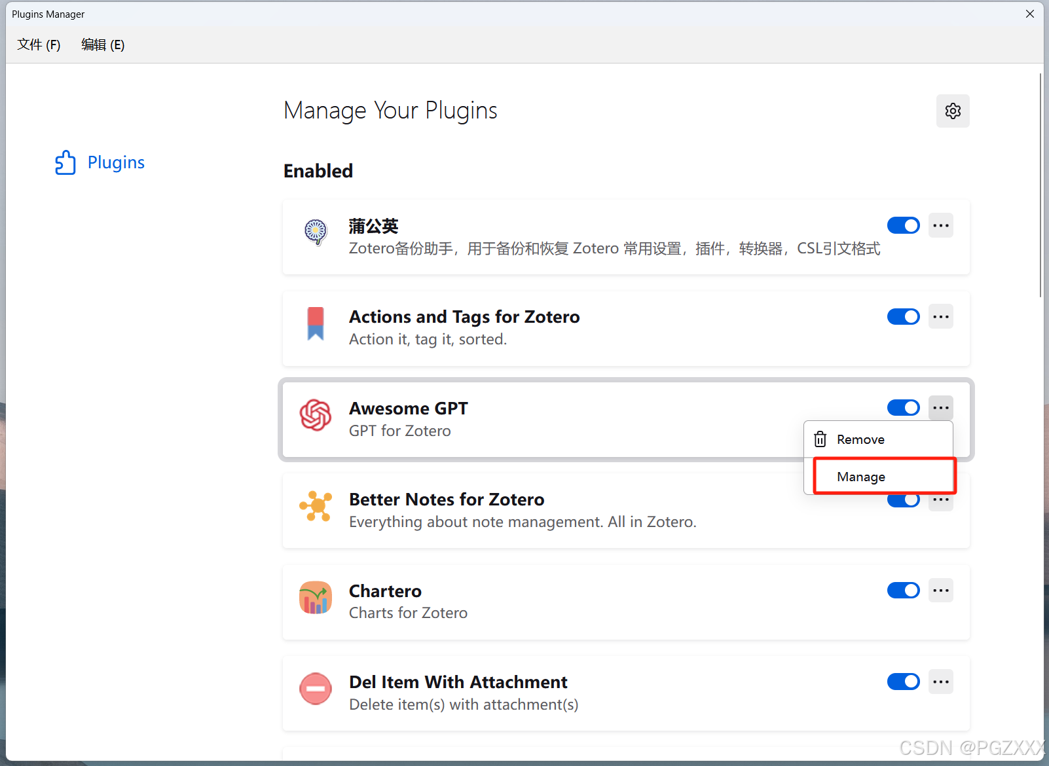This screenshot has width=1049, height=766.
Task: Open the 文件 (F) menu
Action: [x=39, y=45]
